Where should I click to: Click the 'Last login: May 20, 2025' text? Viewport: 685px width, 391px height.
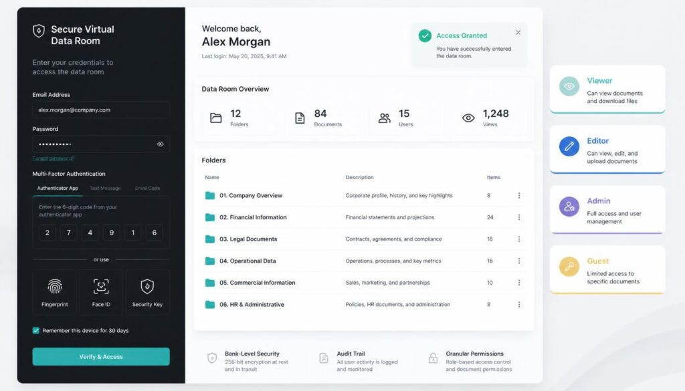point(243,56)
